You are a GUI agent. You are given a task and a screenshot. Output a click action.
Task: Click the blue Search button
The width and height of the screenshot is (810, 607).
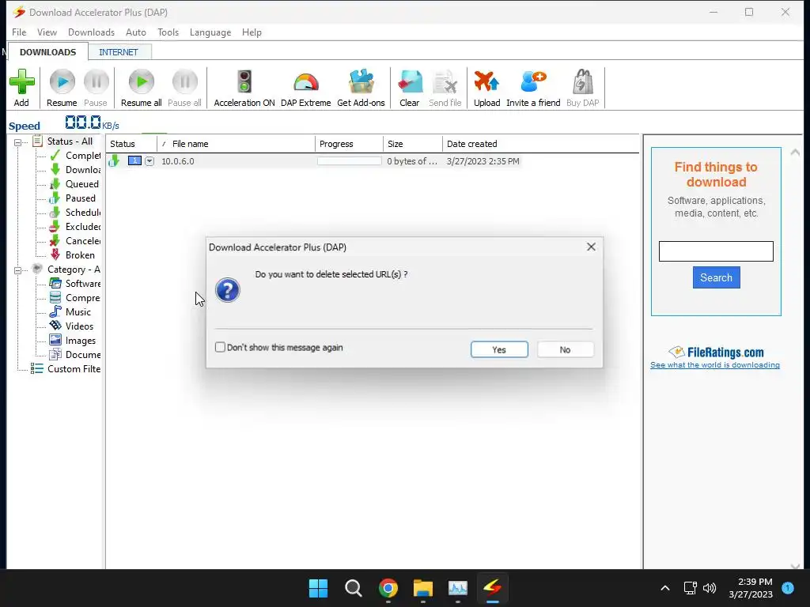(x=716, y=277)
